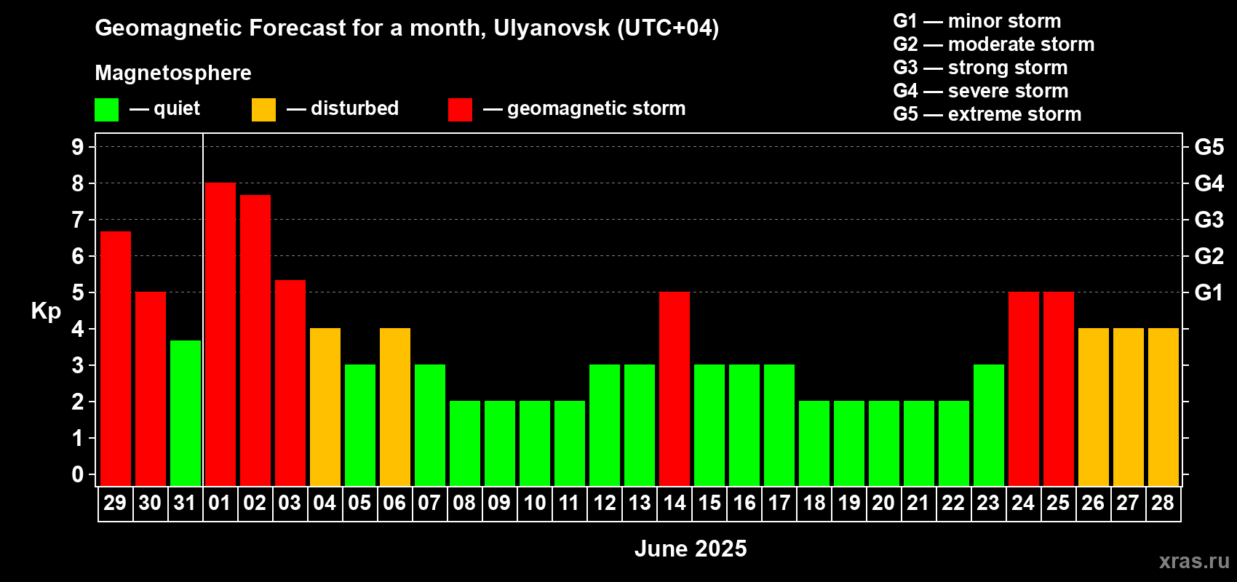Select the red bar for day 30
The height and width of the screenshot is (582, 1237).
point(151,389)
